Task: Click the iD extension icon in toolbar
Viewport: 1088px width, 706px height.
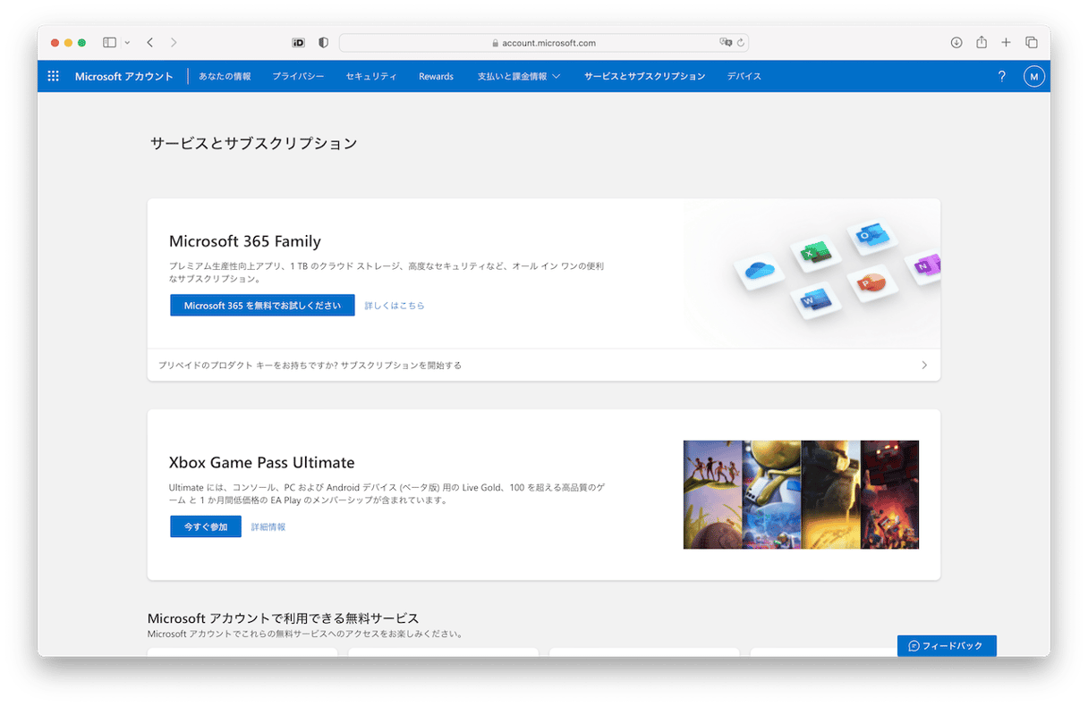Action: coord(299,42)
